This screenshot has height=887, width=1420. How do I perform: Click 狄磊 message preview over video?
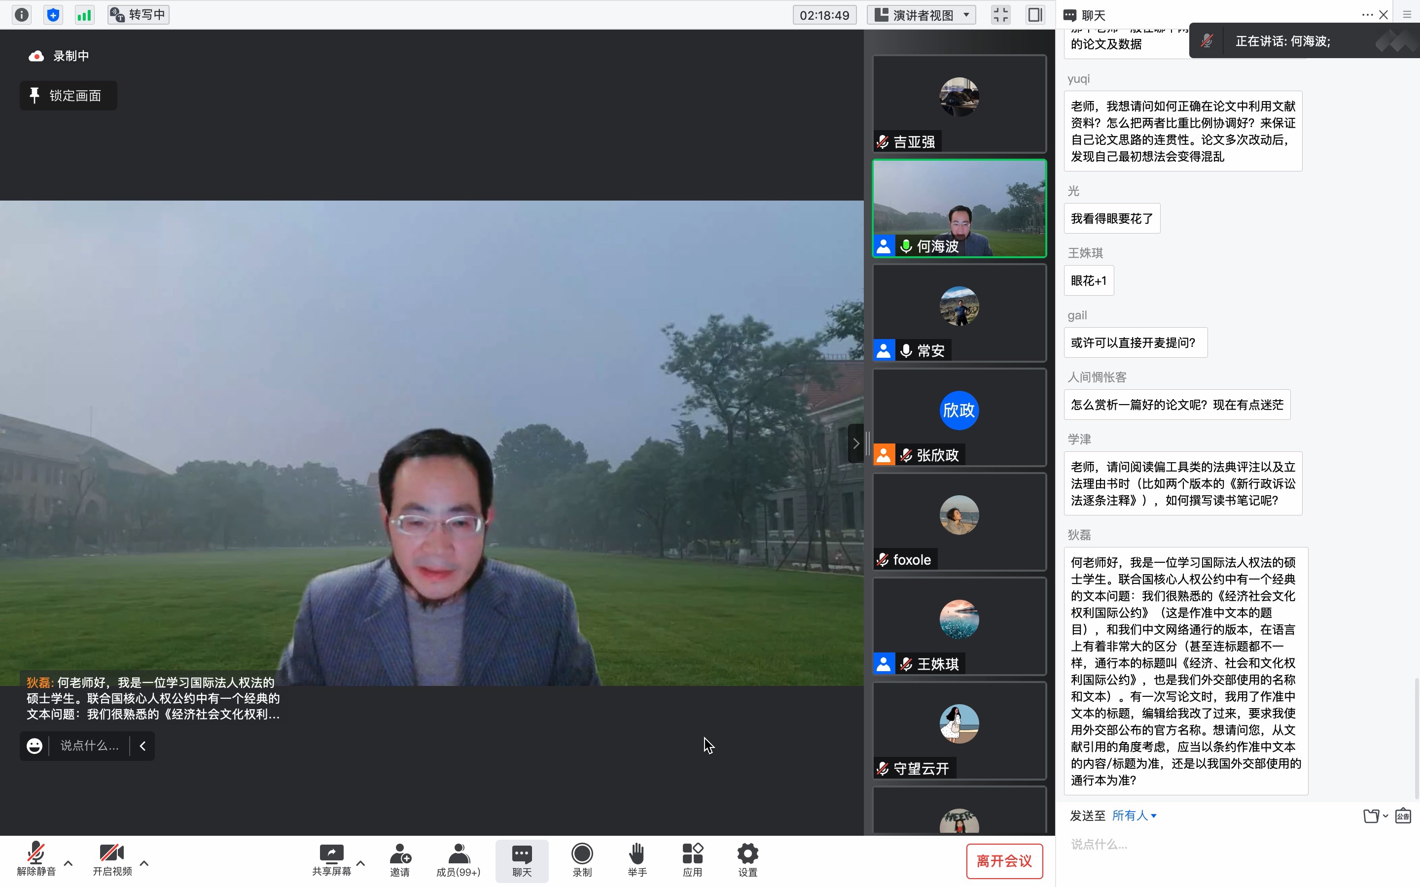tap(153, 698)
